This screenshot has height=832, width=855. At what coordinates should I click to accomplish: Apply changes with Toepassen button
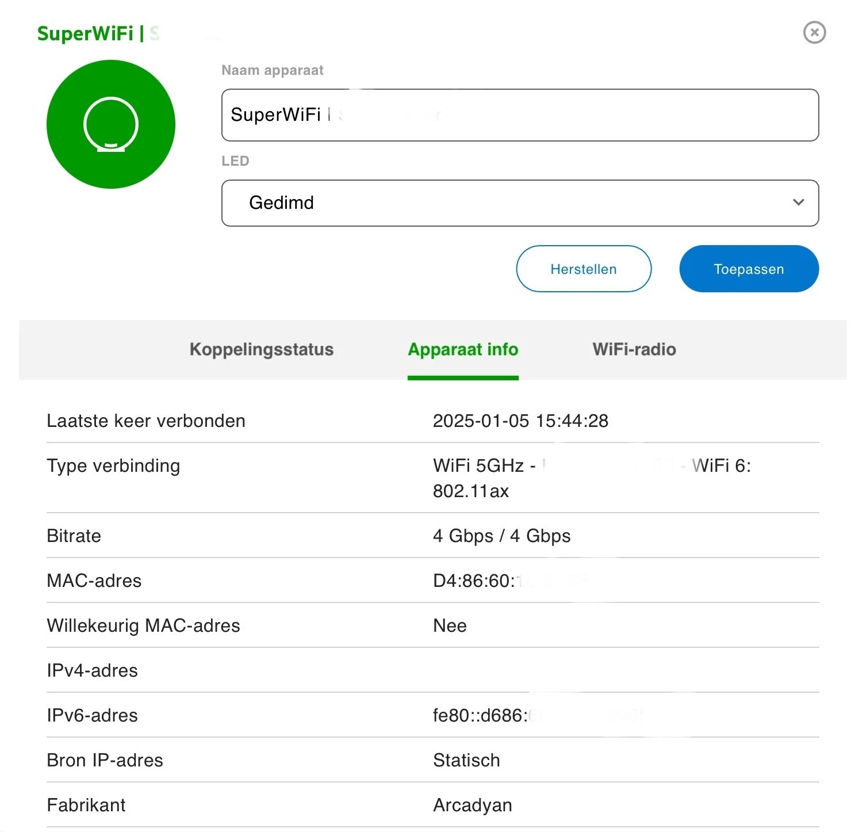749,269
